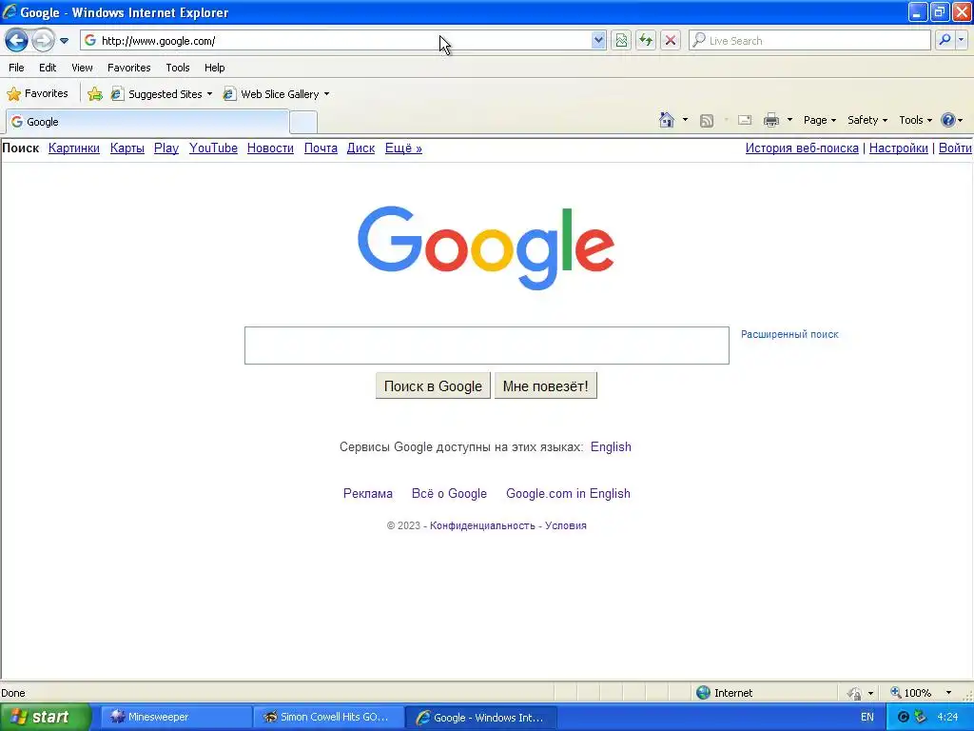The width and height of the screenshot is (974, 731).
Task: Open the Web Slice Gallery dropdown
Action: [277, 94]
